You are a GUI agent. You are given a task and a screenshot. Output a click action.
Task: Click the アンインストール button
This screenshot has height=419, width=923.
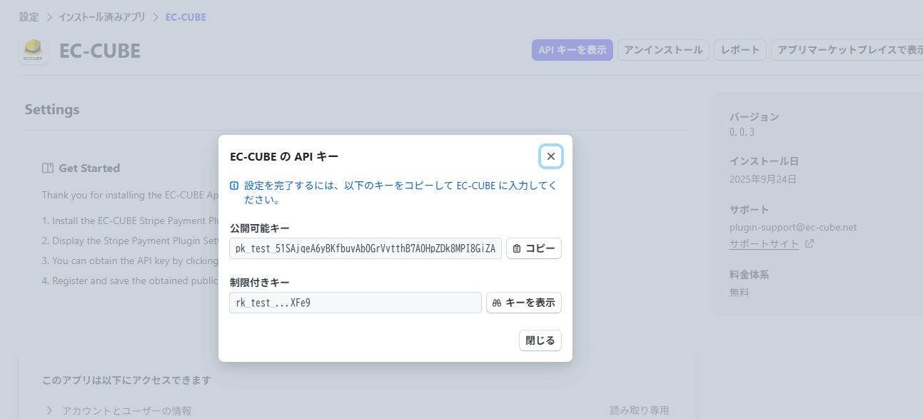[663, 50]
